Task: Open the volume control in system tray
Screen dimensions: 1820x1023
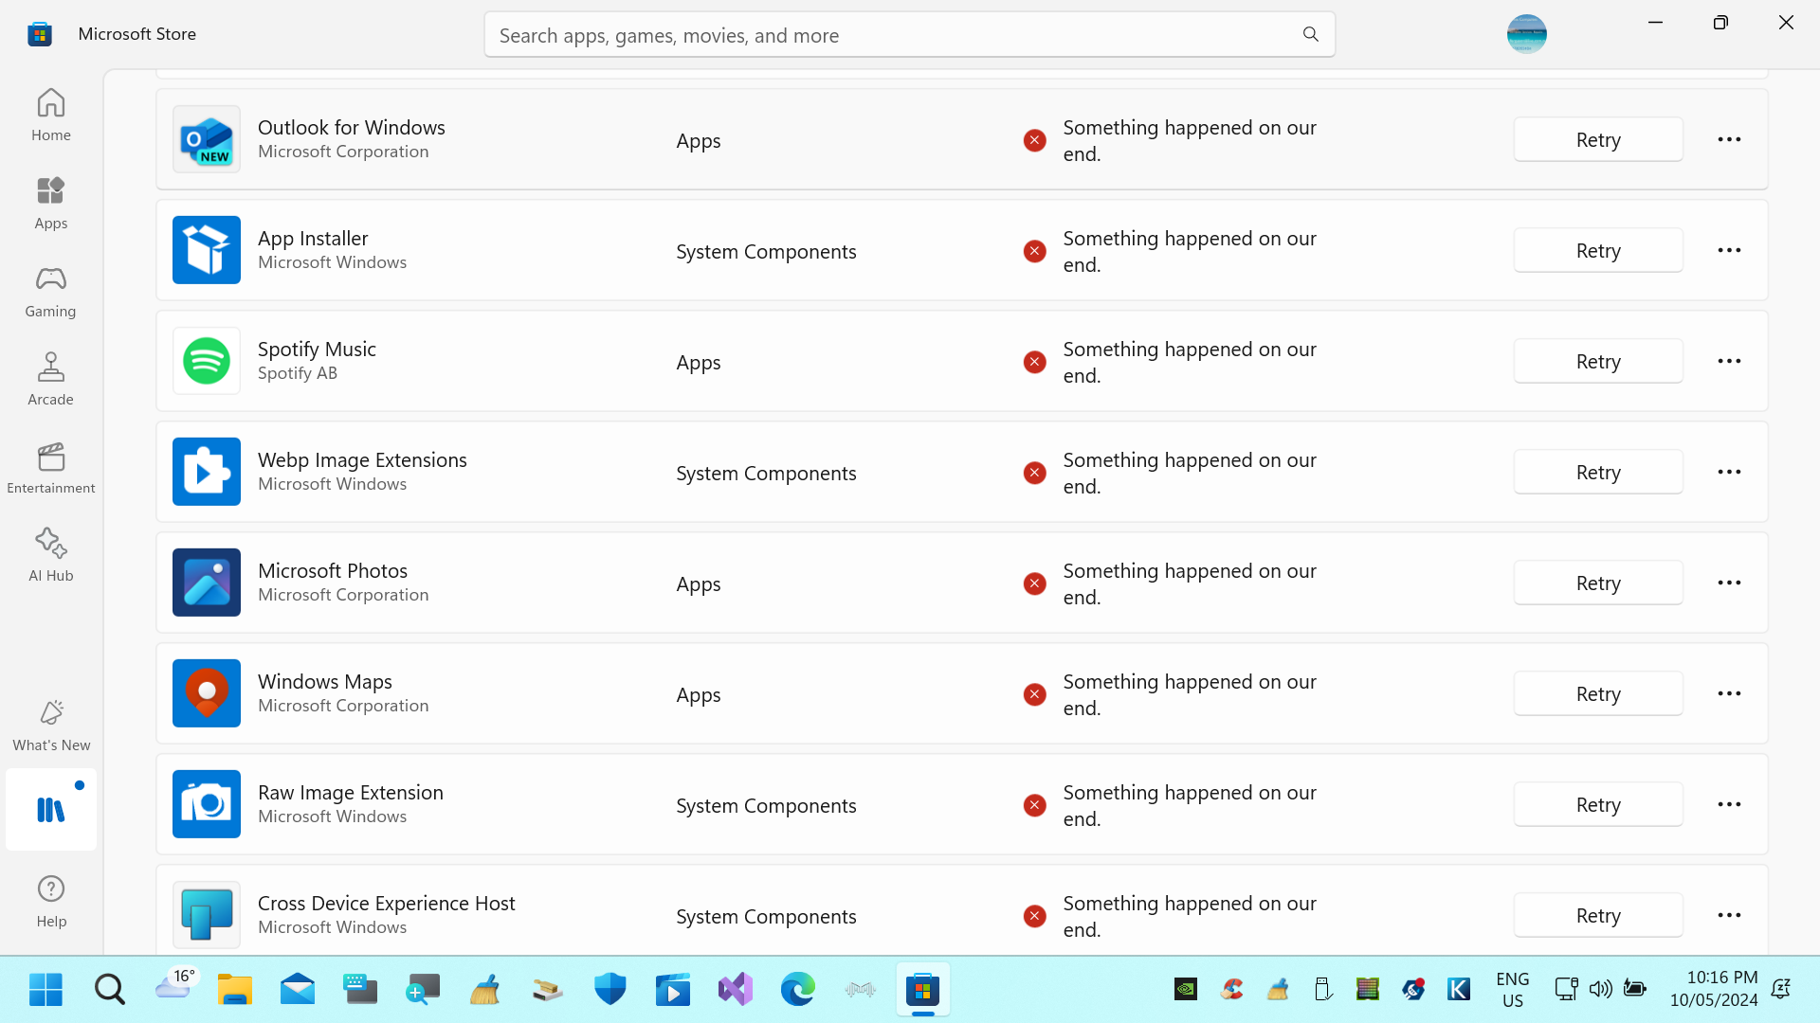Action: pos(1601,989)
